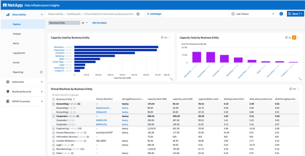Click the external-link icon beside Reporting
Image resolution: width=305 pixels, height=156 pixels.
[41, 72]
